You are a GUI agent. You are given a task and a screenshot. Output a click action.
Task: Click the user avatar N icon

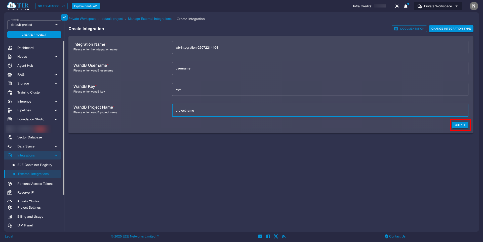click(474, 6)
